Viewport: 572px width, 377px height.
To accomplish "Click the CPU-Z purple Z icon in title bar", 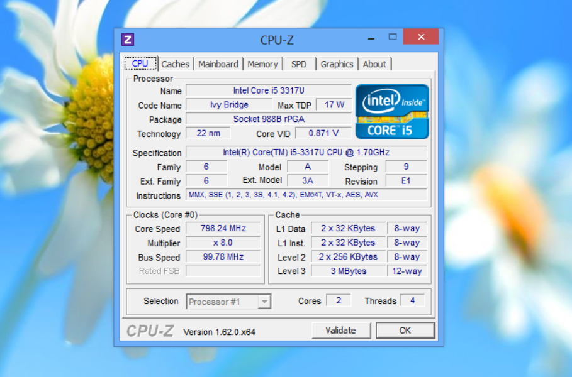I will click(x=128, y=40).
